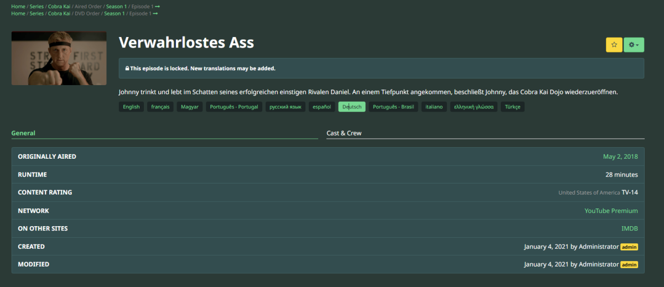Open the gear settings dropdown

click(634, 45)
